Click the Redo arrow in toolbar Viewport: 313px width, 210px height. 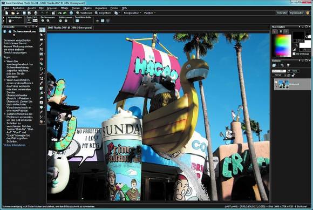(47, 13)
